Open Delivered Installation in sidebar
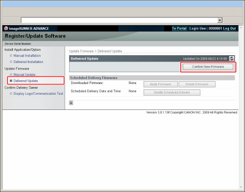The width and height of the screenshot is (245, 192). [x=28, y=62]
